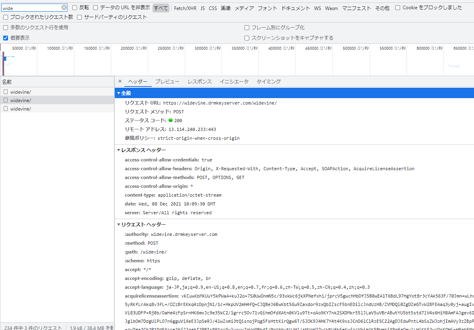Select the third widevine/ request
Image resolution: width=474 pixels, height=330 pixels.
pyautogui.click(x=57, y=109)
